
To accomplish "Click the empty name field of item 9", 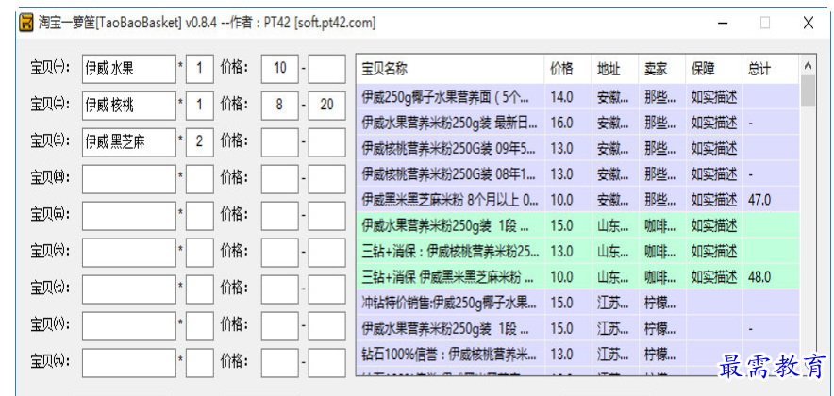I will tap(128, 363).
